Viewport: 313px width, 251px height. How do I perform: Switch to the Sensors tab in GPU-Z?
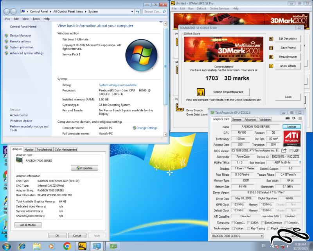coord(237,120)
